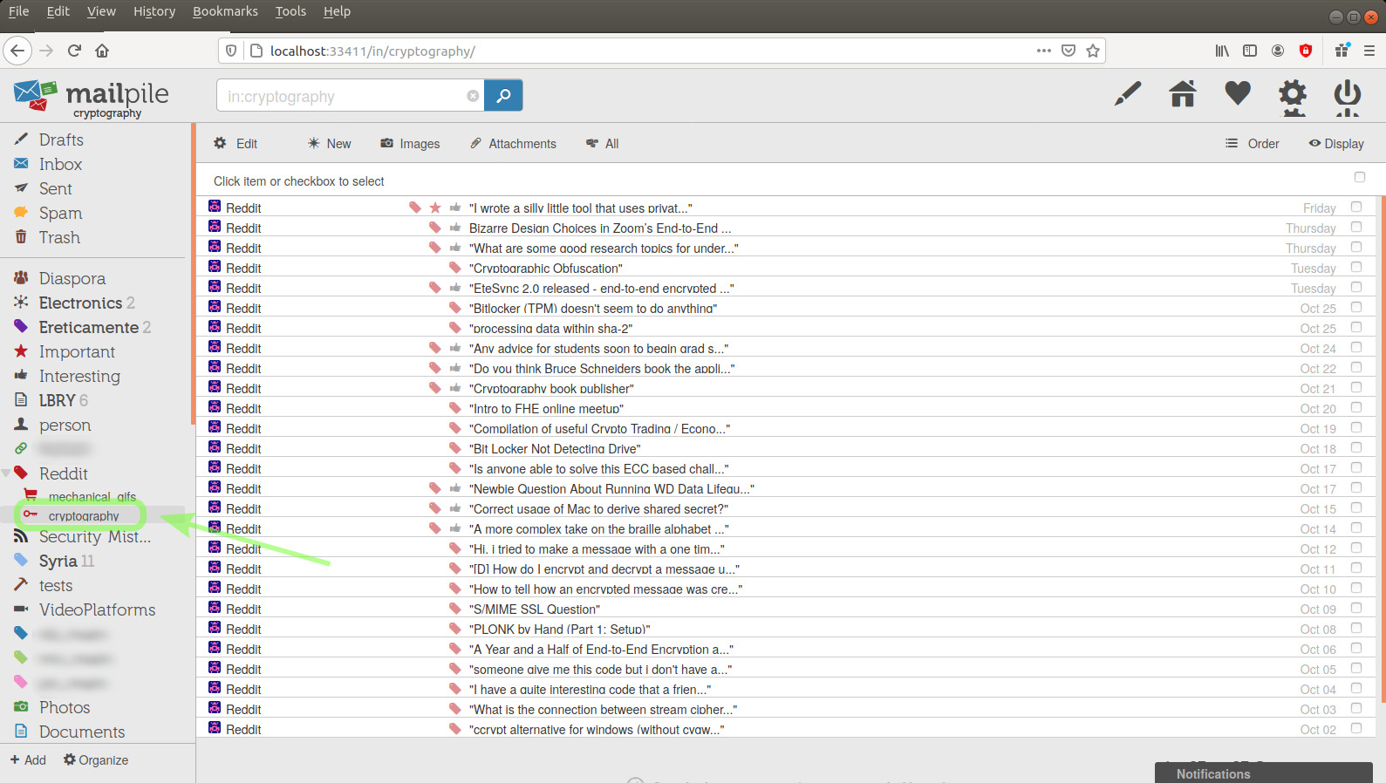Viewport: 1386px width, 783px height.
Task: Submit search with magnifier button
Action: tap(503, 95)
